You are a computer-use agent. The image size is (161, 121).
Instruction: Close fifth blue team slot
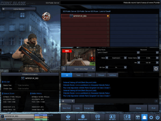point(157,33)
